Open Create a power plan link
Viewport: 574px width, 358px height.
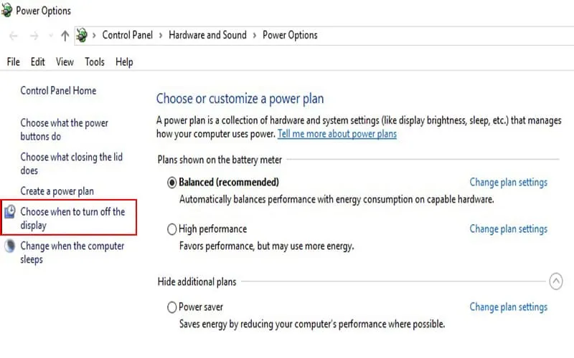tap(57, 191)
